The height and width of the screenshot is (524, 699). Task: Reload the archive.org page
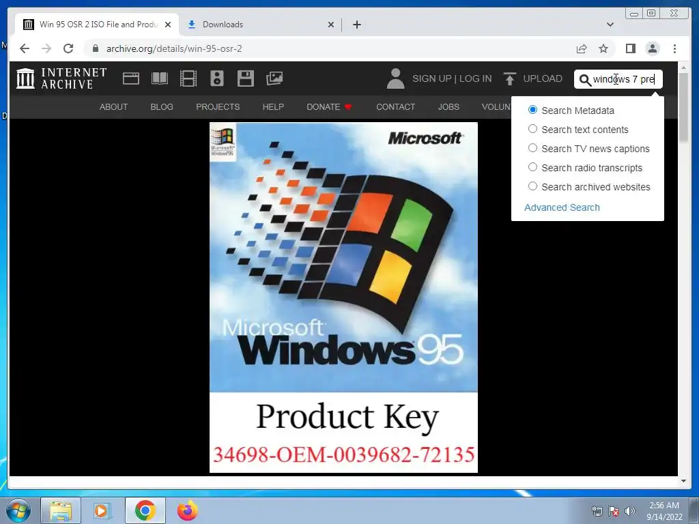point(68,48)
